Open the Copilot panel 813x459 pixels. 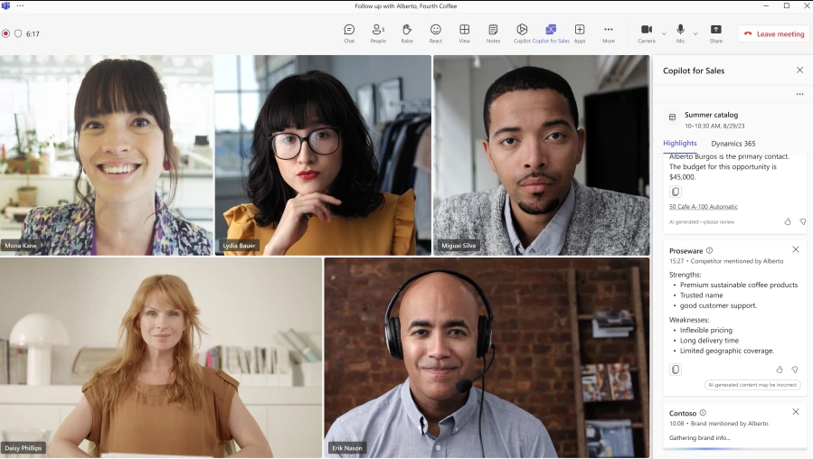[522, 33]
